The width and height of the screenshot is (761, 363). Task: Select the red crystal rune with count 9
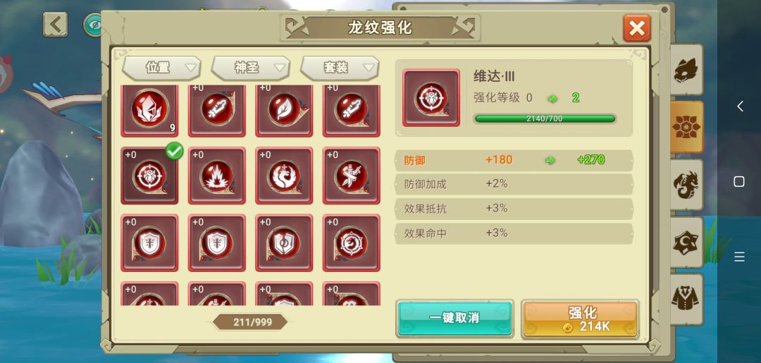tap(149, 110)
